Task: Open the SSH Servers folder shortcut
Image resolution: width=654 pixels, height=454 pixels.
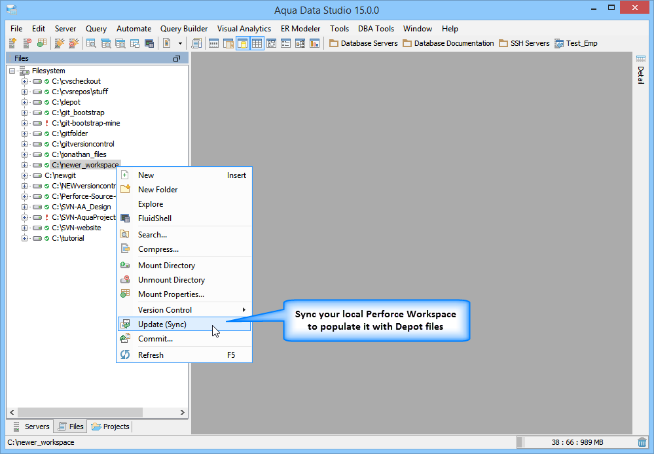Action: 524,43
